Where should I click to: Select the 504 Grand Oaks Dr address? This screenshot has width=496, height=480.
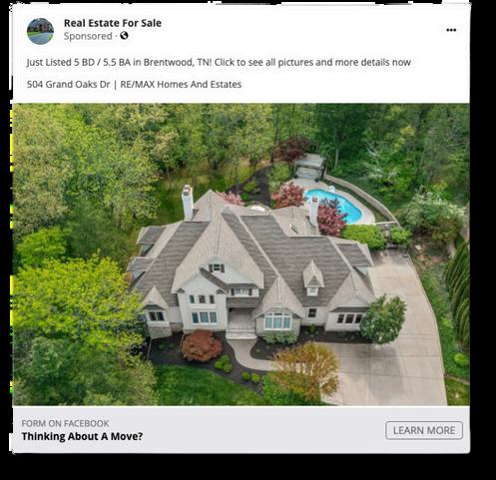point(68,85)
